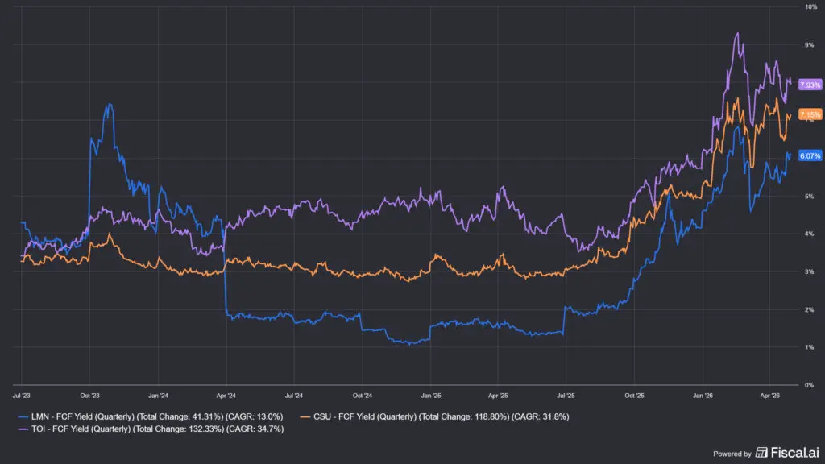Click the 5% y-axis label
The height and width of the screenshot is (464, 825).
[809, 197]
